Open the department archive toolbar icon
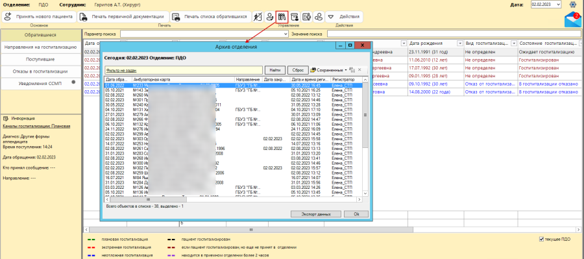584x259 pixels. coord(282,17)
